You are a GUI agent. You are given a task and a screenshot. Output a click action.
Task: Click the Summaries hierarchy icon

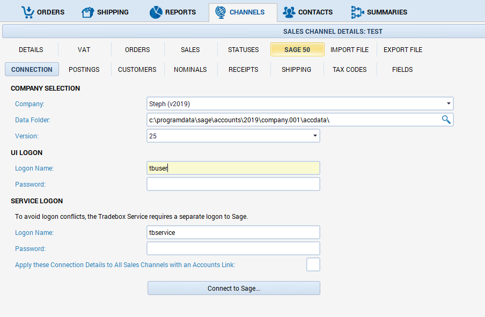357,12
